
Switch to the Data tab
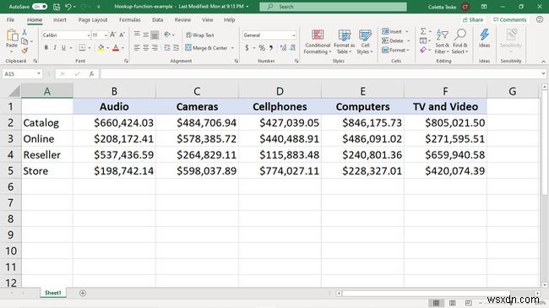click(x=158, y=19)
